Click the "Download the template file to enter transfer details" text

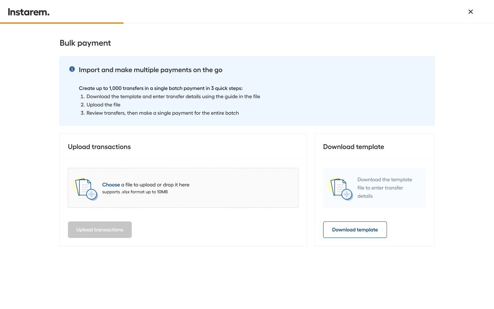pos(384,188)
